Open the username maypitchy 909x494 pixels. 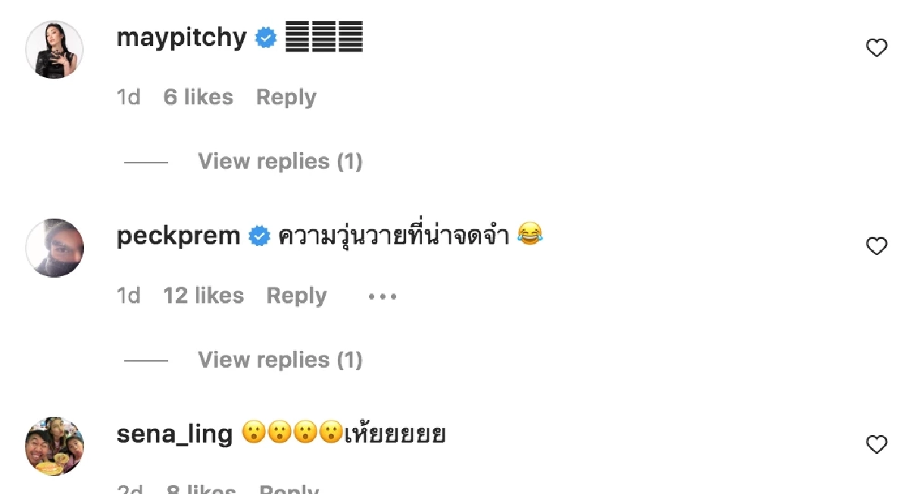tap(181, 37)
